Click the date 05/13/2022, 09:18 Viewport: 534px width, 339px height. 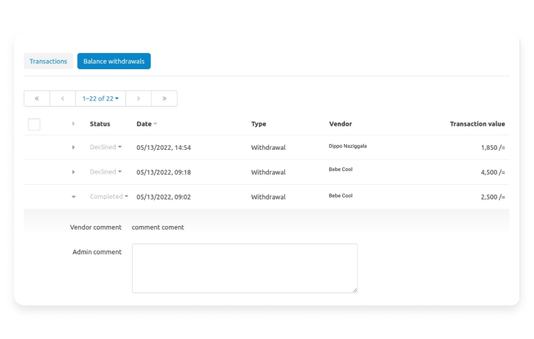coord(164,172)
